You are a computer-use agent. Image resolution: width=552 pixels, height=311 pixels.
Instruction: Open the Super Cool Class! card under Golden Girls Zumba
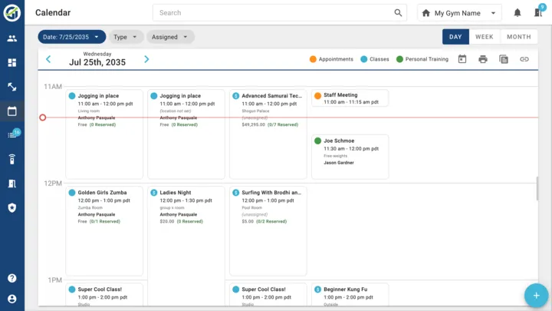(x=104, y=295)
